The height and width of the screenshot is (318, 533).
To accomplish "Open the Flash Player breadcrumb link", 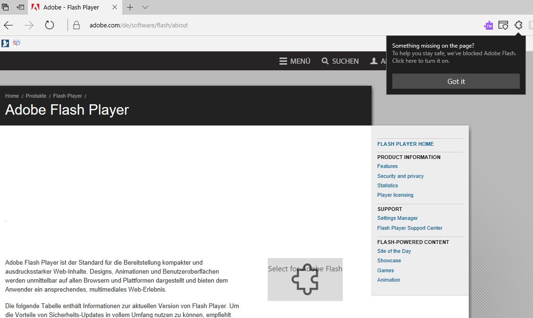I will coord(68,96).
